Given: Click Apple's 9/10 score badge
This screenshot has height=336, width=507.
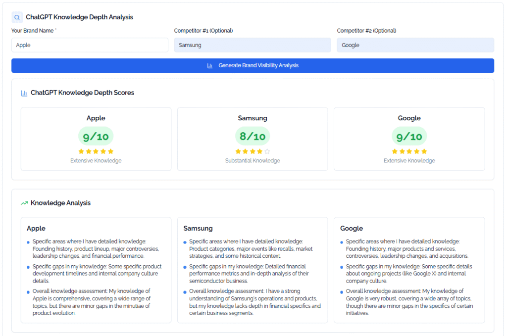Looking at the screenshot, I should pos(96,137).
